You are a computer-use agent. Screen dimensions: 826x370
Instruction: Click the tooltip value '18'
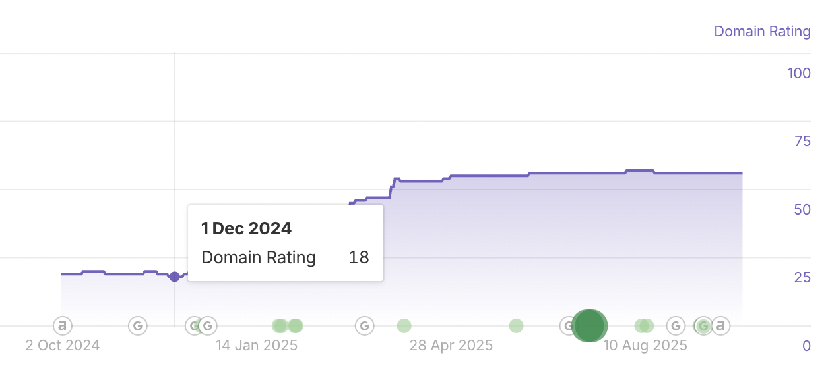(358, 257)
